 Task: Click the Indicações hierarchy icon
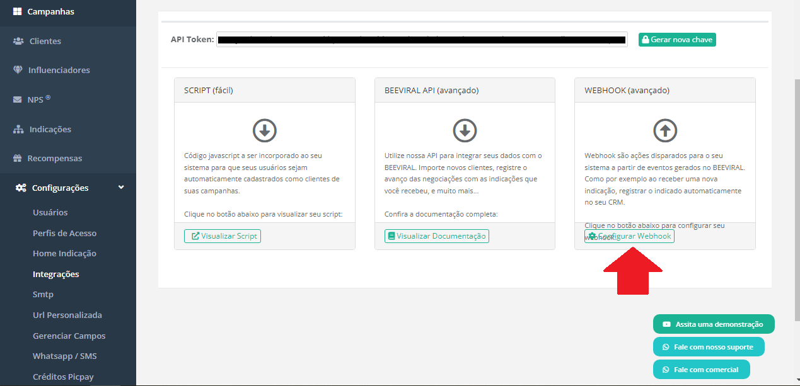18,129
